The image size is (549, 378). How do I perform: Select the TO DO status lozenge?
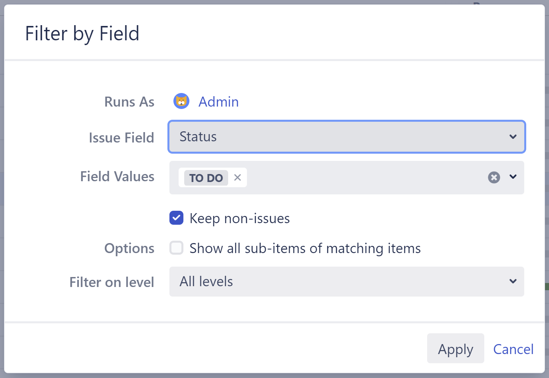point(205,178)
